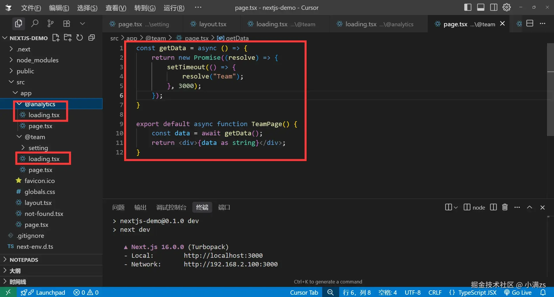Close the terminal panel
This screenshot has width=554, height=297.
click(x=542, y=207)
